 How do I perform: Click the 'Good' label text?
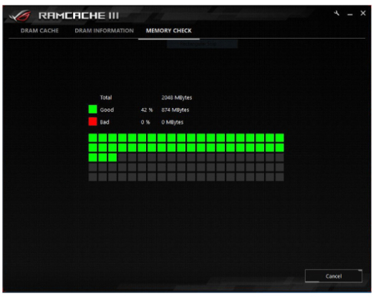[x=107, y=110]
